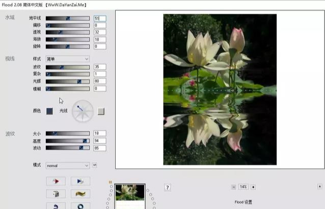The height and width of the screenshot is (209, 325).
Task: Click the Flood 设置 label text
Action: pos(243,202)
